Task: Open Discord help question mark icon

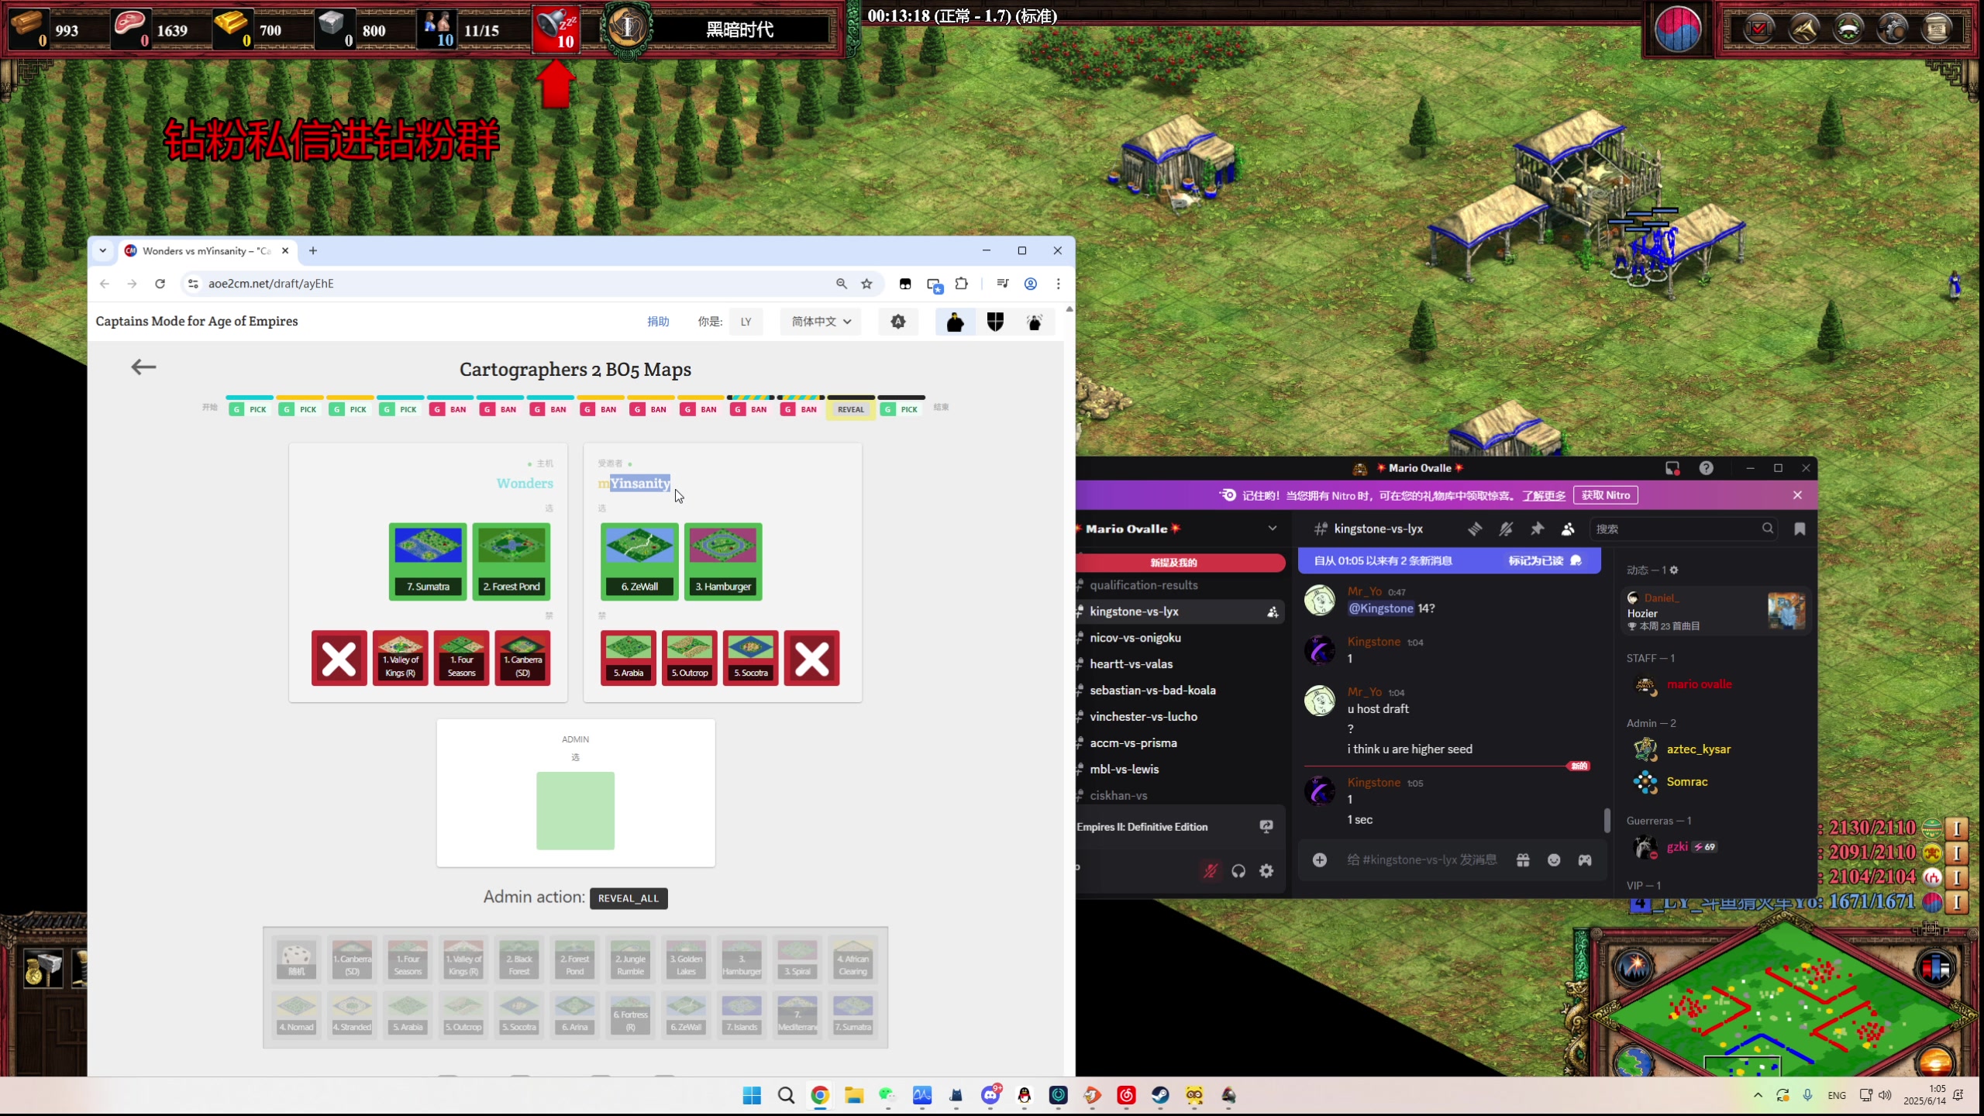Action: (x=1706, y=468)
